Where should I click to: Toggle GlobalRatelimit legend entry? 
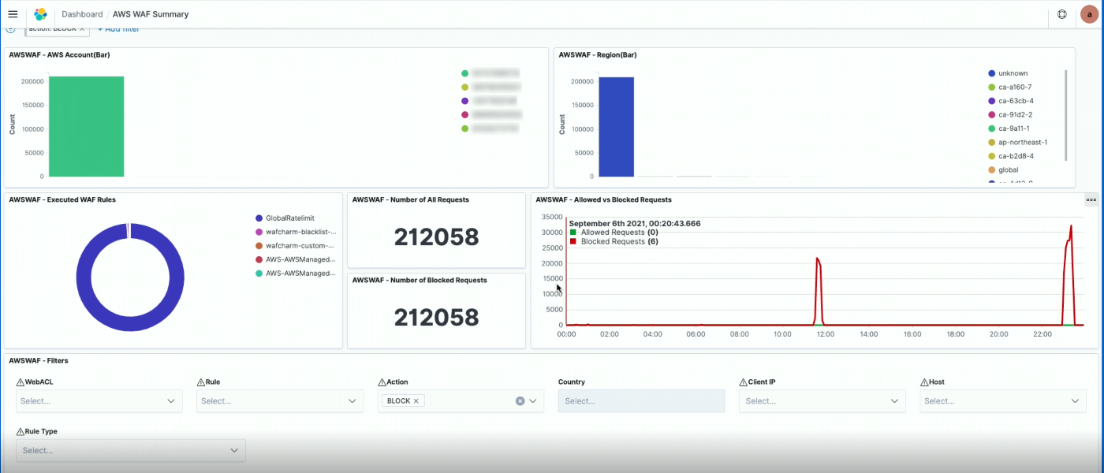tap(285, 218)
